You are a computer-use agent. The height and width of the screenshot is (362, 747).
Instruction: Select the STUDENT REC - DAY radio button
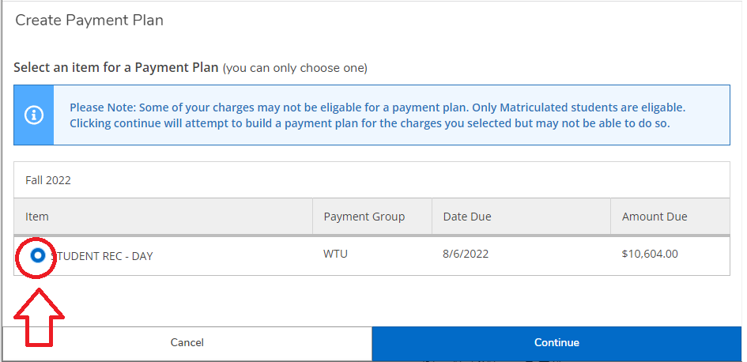coord(37,256)
